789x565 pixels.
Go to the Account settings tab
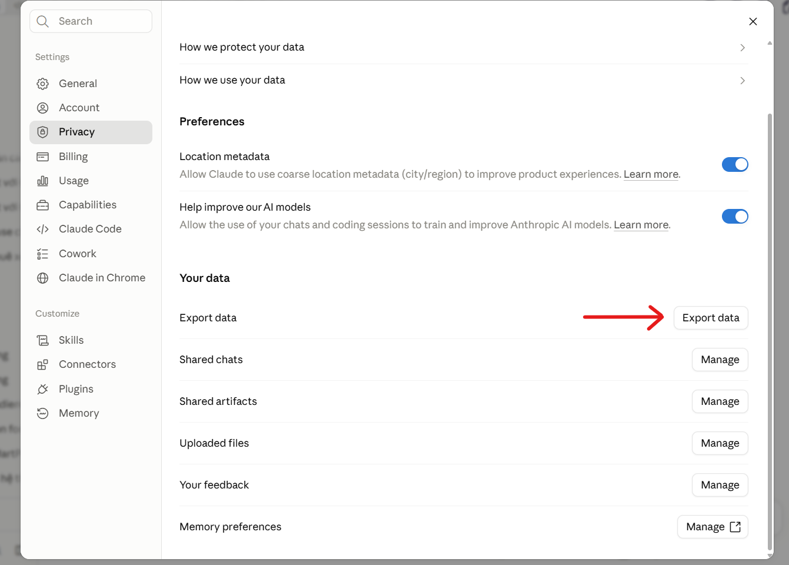click(x=91, y=108)
